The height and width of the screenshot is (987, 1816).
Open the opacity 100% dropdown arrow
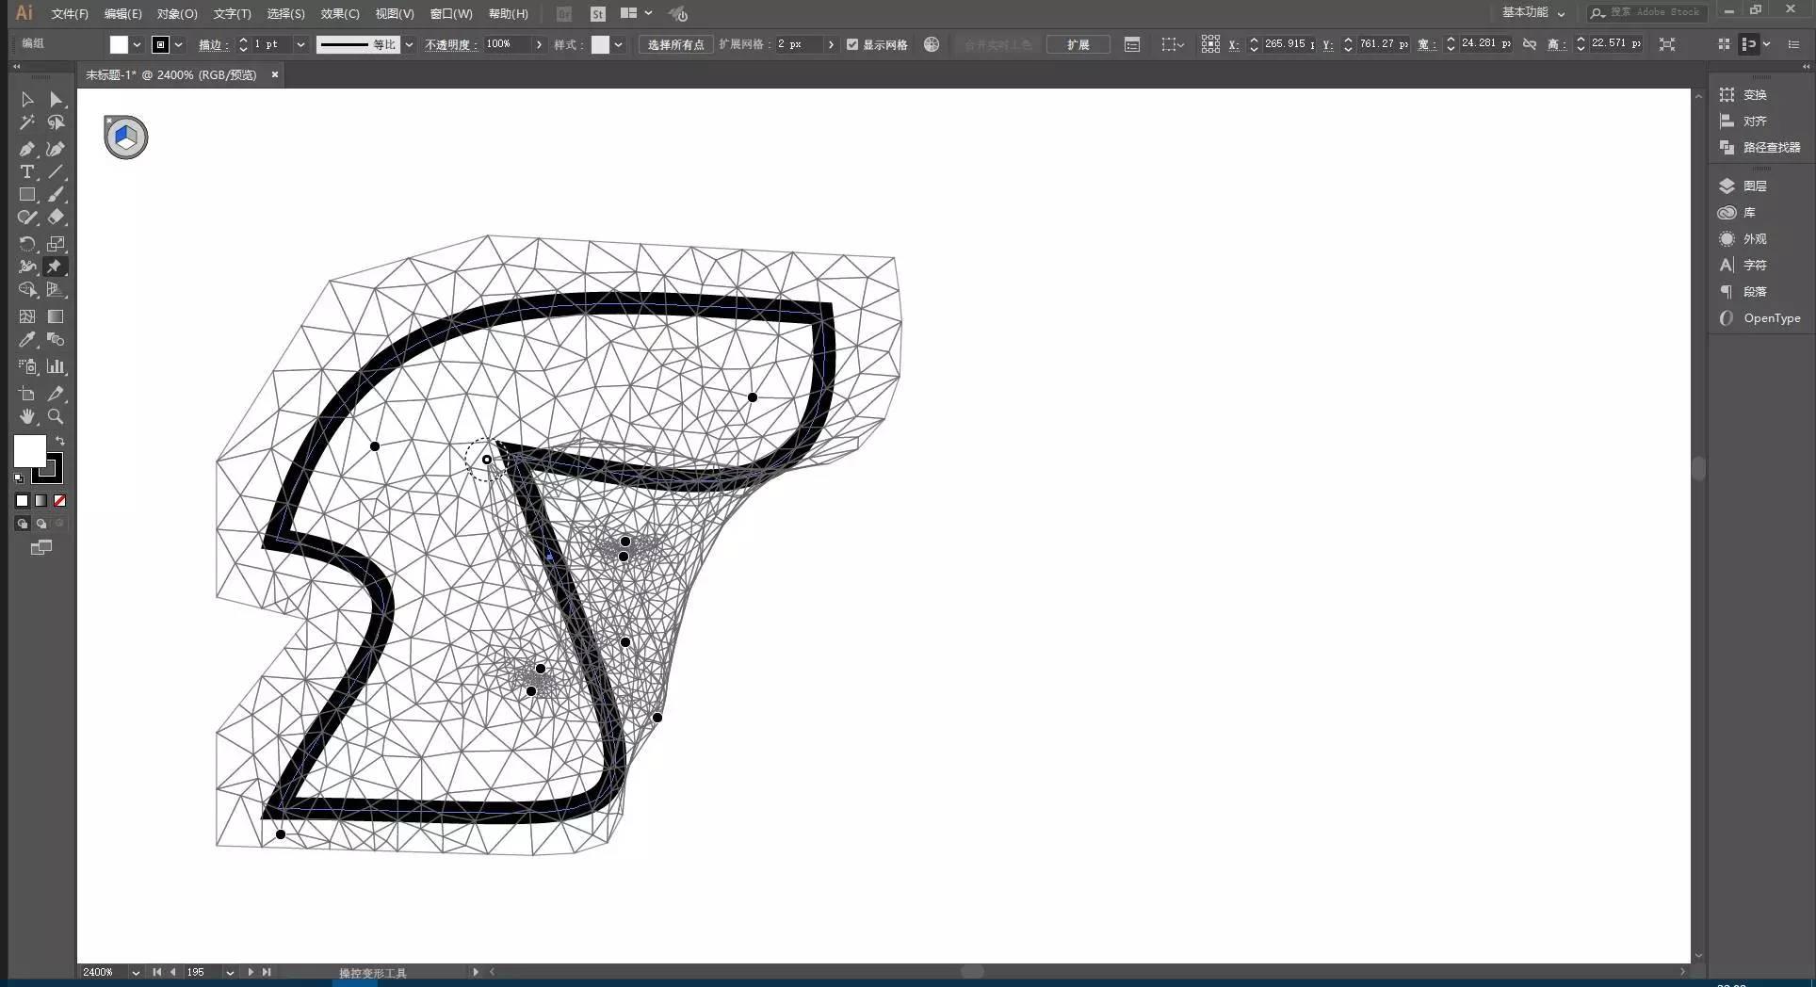coord(539,44)
